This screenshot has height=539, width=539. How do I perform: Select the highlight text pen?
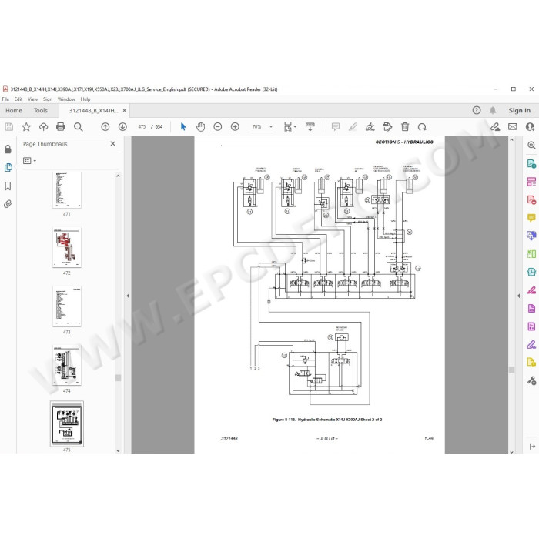click(x=353, y=127)
